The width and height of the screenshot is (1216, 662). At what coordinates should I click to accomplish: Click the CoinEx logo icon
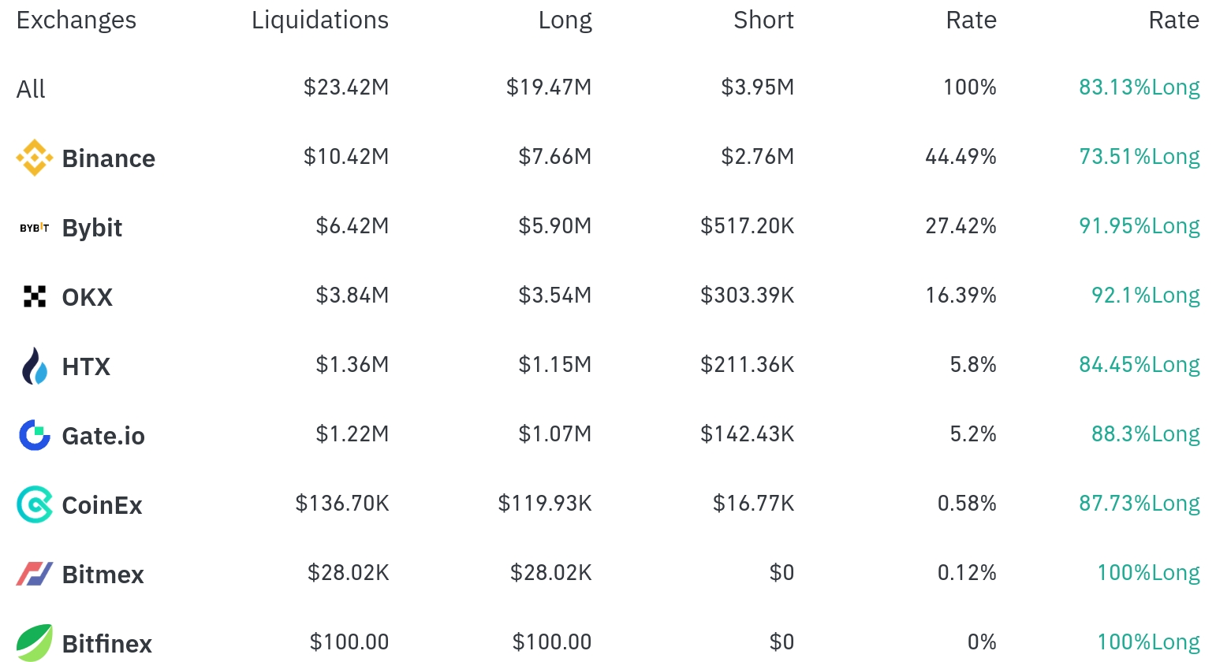(x=35, y=504)
